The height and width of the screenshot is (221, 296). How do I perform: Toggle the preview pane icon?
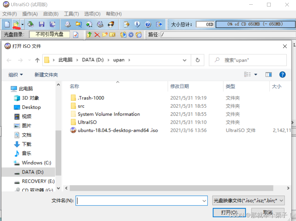click(x=269, y=74)
